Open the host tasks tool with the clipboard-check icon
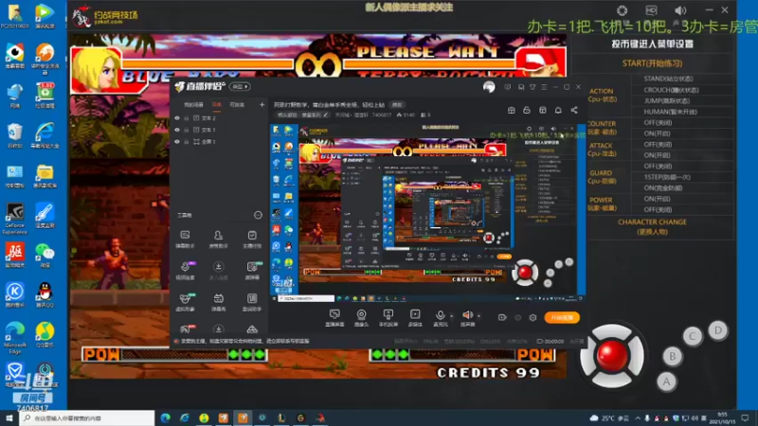This screenshot has height=426, width=758. click(252, 239)
